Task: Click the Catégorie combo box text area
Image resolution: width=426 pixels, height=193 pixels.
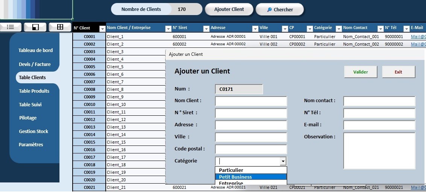Action: point(248,161)
